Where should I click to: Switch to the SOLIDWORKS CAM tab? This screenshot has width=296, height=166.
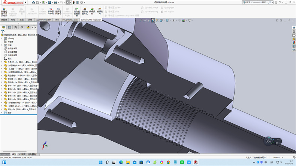pos(70,19)
